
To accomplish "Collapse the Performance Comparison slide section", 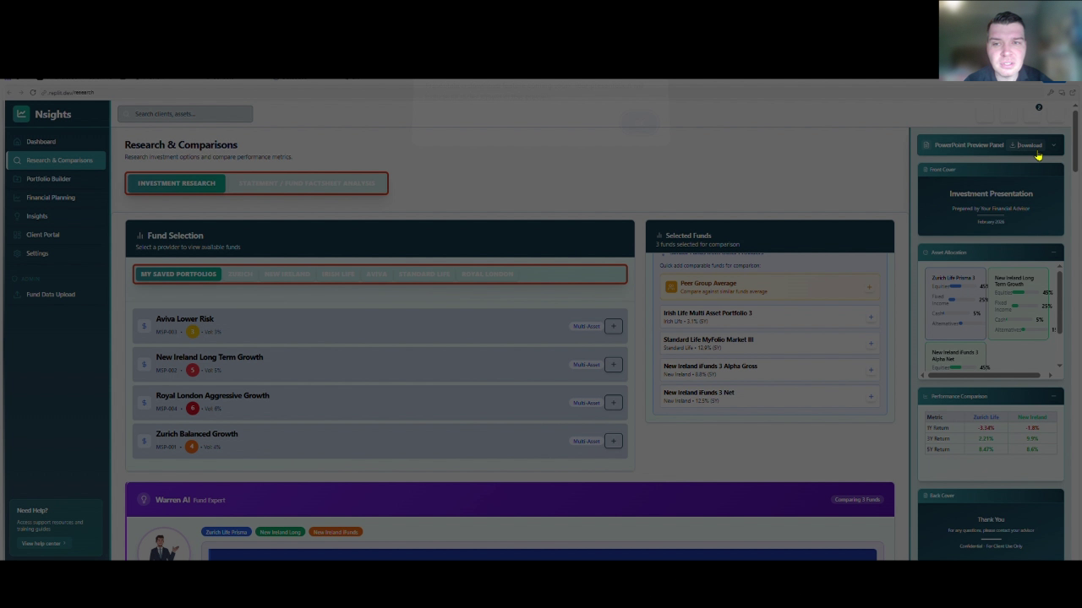I will [1053, 396].
